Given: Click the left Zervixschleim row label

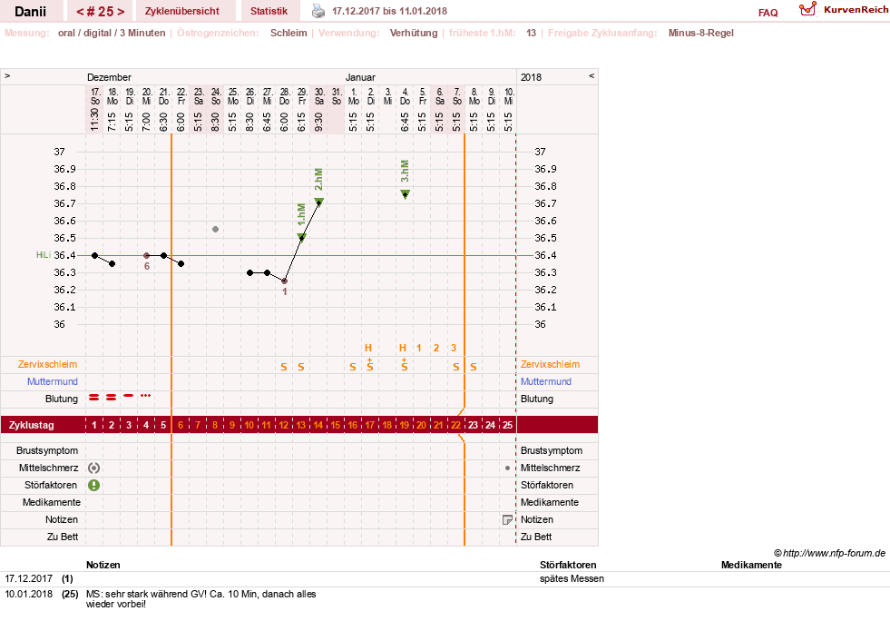Looking at the screenshot, I should point(48,364).
